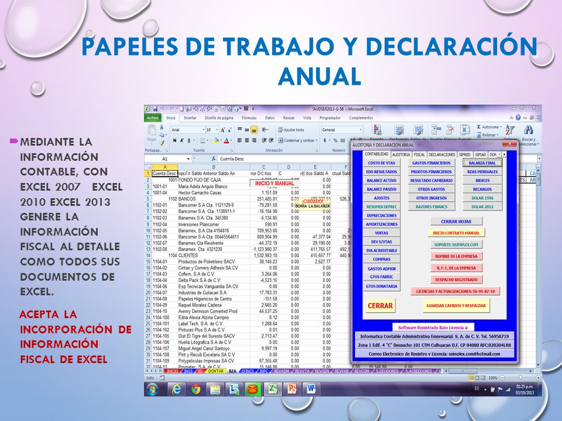Click the conditional formatting icon
The height and width of the screenshot is (421, 562).
pyautogui.click(x=376, y=130)
